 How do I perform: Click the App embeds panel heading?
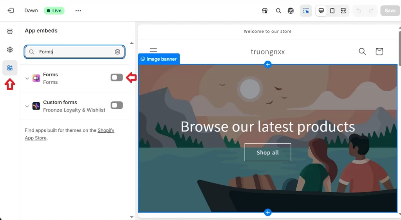41,31
